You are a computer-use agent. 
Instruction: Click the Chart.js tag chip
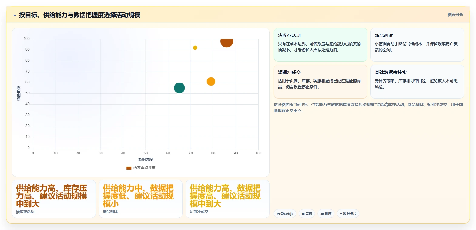point(285,214)
